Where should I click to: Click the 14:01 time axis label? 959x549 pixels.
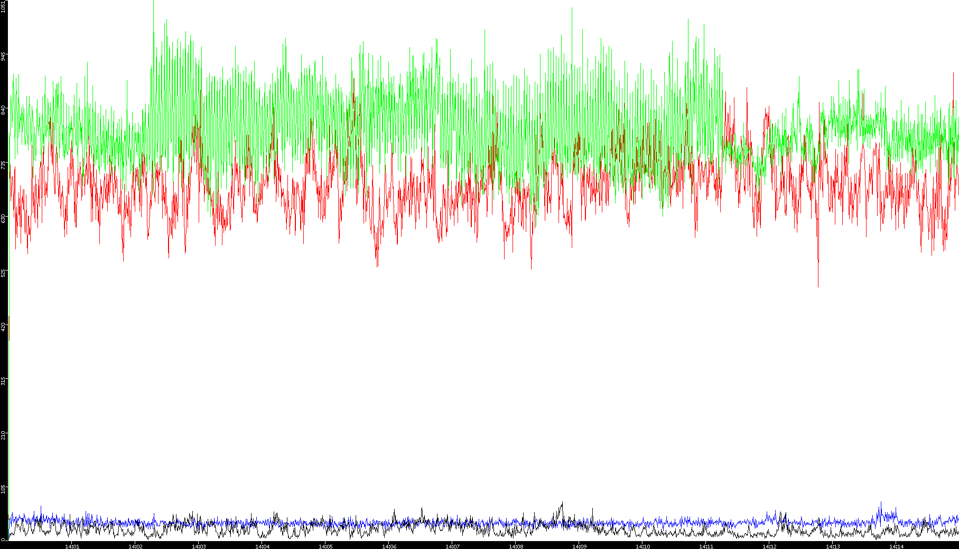72,546
